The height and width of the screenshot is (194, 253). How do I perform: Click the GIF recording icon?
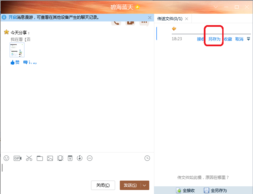[17, 158]
